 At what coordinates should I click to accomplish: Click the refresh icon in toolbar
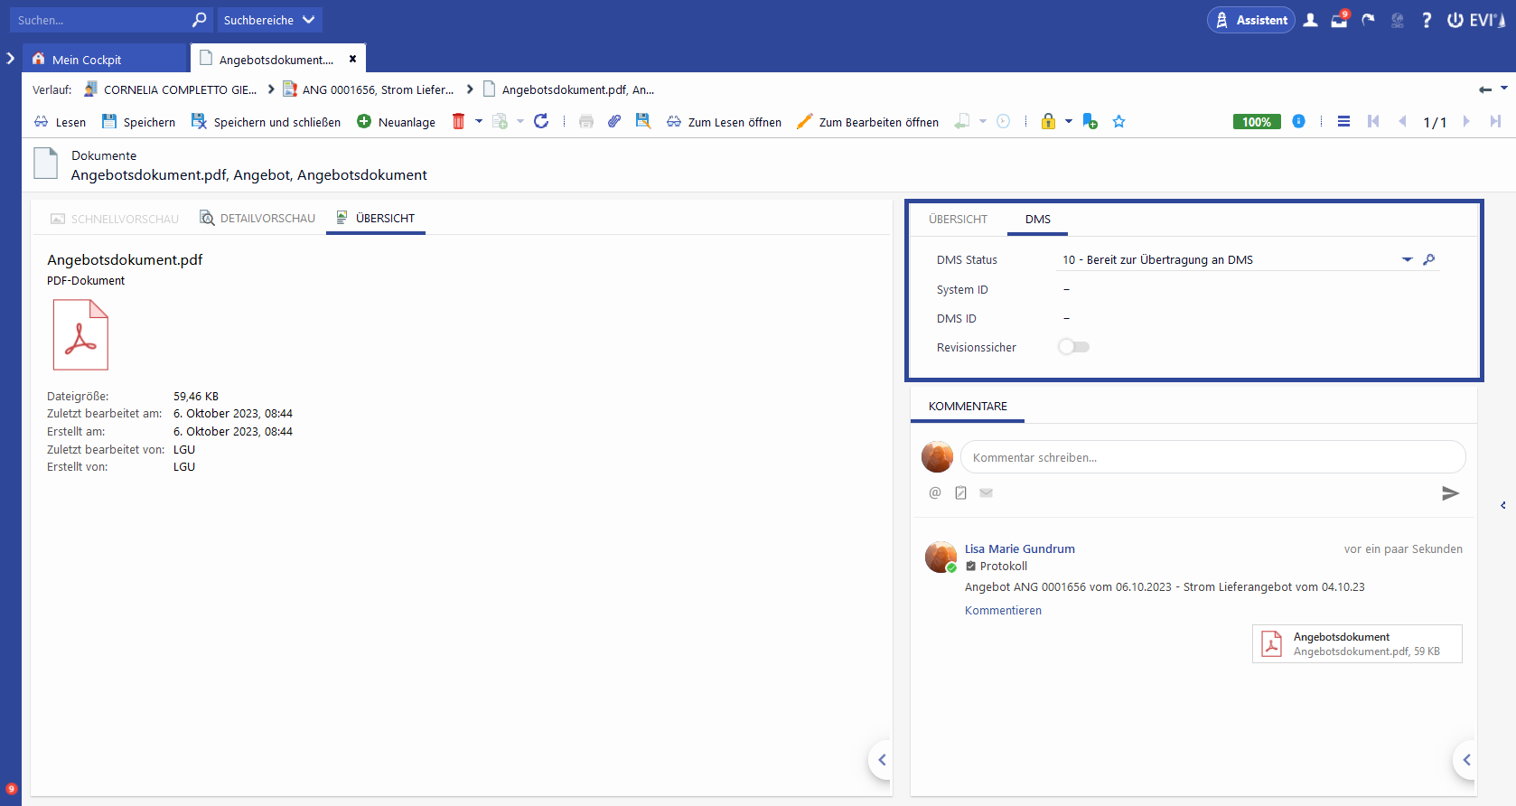coord(541,121)
